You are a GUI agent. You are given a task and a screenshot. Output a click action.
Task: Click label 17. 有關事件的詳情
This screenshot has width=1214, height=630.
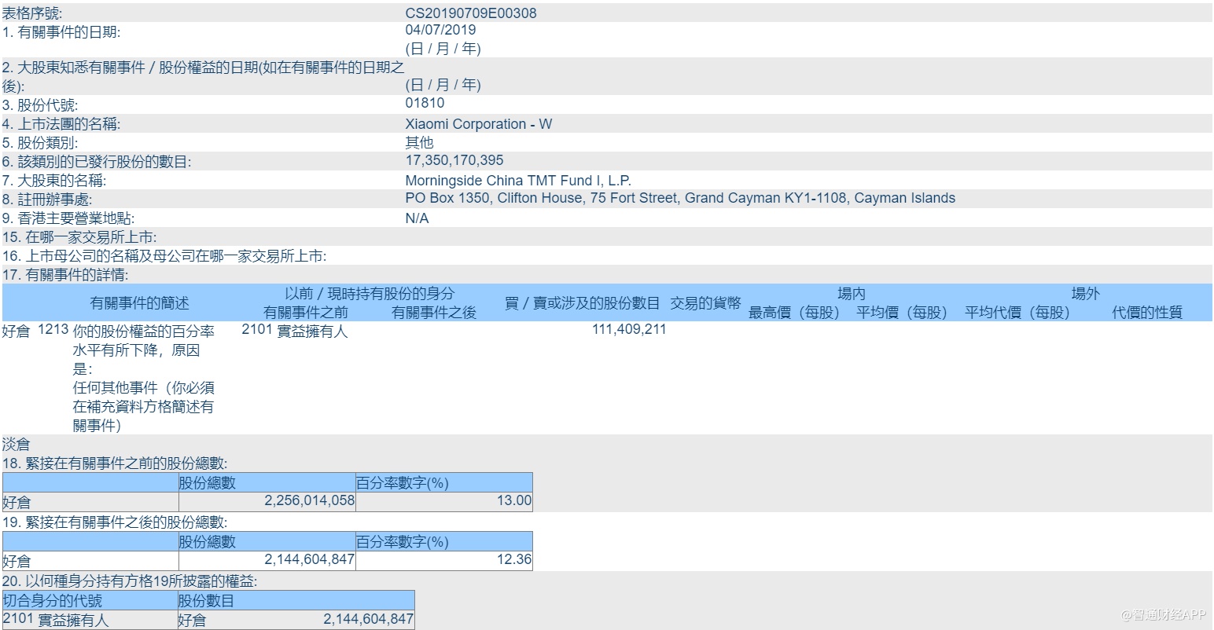click(65, 275)
